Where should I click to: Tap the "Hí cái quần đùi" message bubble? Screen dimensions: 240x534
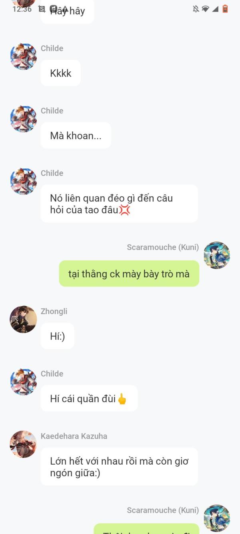click(x=89, y=399)
